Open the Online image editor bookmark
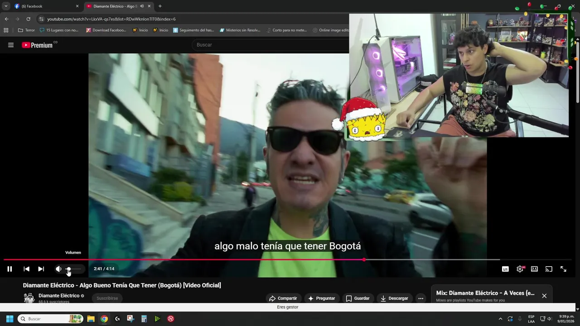 tap(331, 30)
